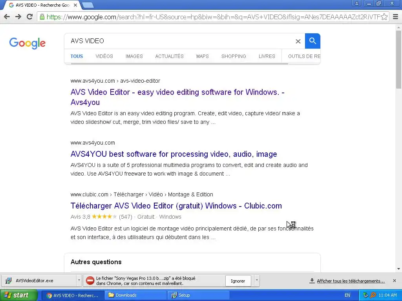Viewport: 402px width, 301px height.
Task: Open OUTILS DE RE search tools
Action: 304,56
